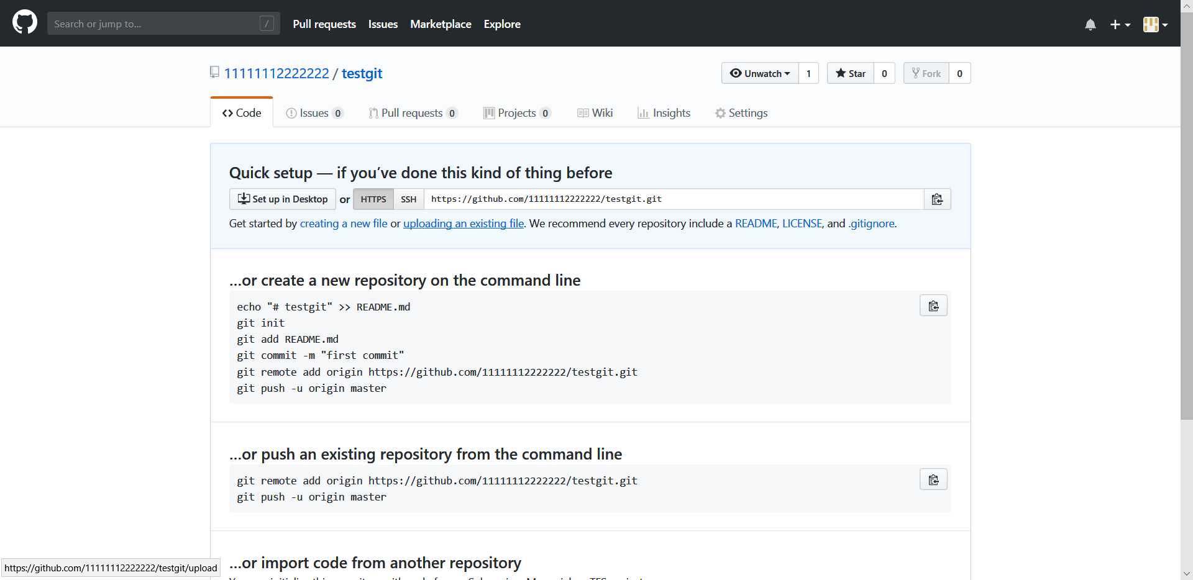Switch to the repository Issues tab
Viewport: 1193px width, 580px height.
point(314,113)
